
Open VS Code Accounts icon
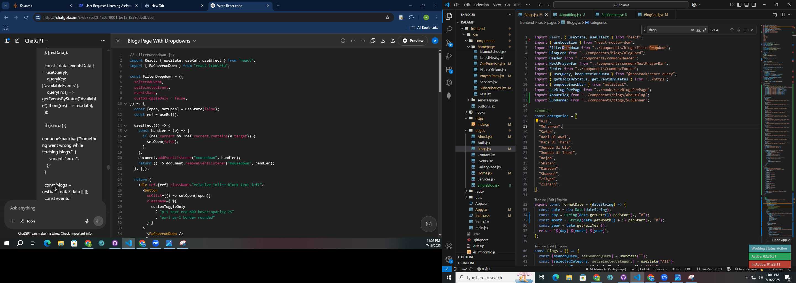tap(449, 246)
